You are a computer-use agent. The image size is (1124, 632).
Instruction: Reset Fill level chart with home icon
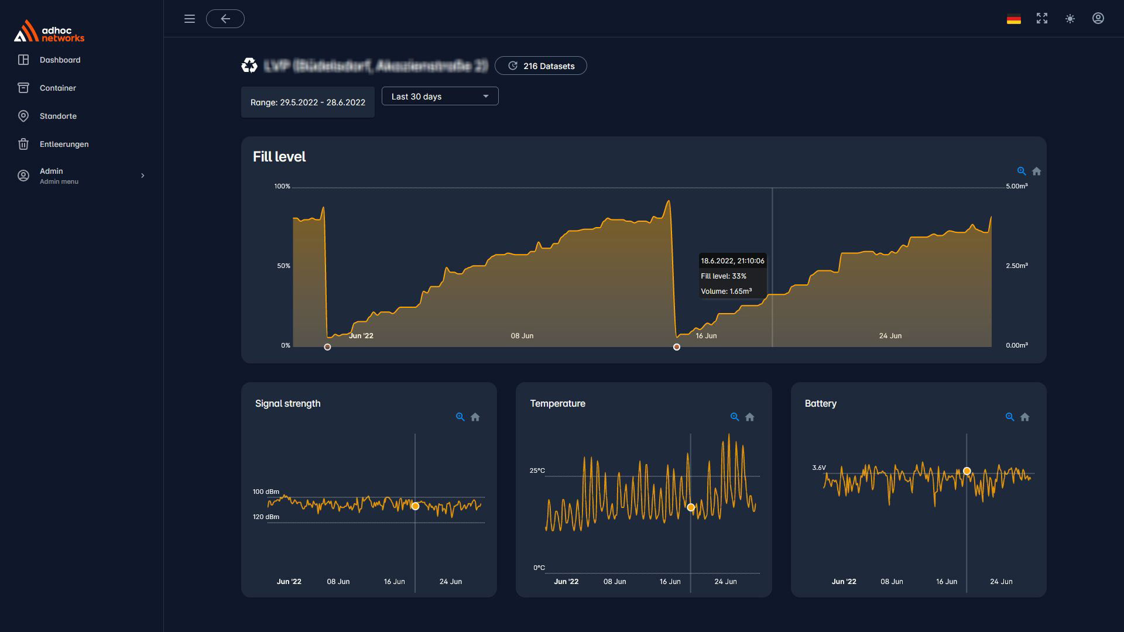[1037, 171]
